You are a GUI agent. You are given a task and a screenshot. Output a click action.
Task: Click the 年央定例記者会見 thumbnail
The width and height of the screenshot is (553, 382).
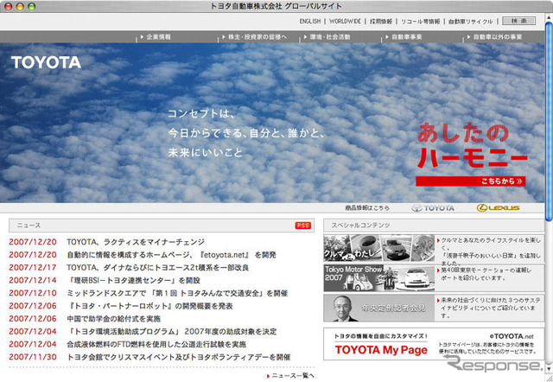pos(378,308)
